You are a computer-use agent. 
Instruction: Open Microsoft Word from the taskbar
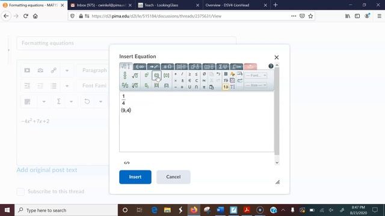(220, 210)
